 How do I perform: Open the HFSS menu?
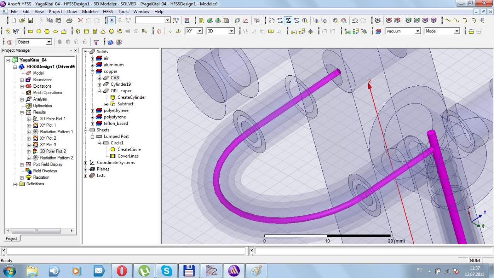108,12
